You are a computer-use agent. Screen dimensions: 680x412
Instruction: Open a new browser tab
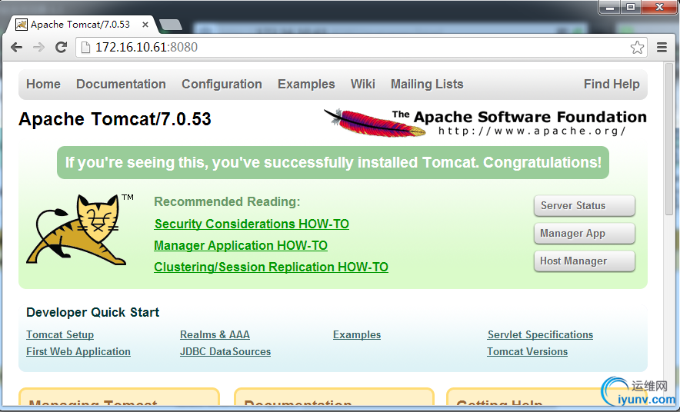[x=171, y=25]
